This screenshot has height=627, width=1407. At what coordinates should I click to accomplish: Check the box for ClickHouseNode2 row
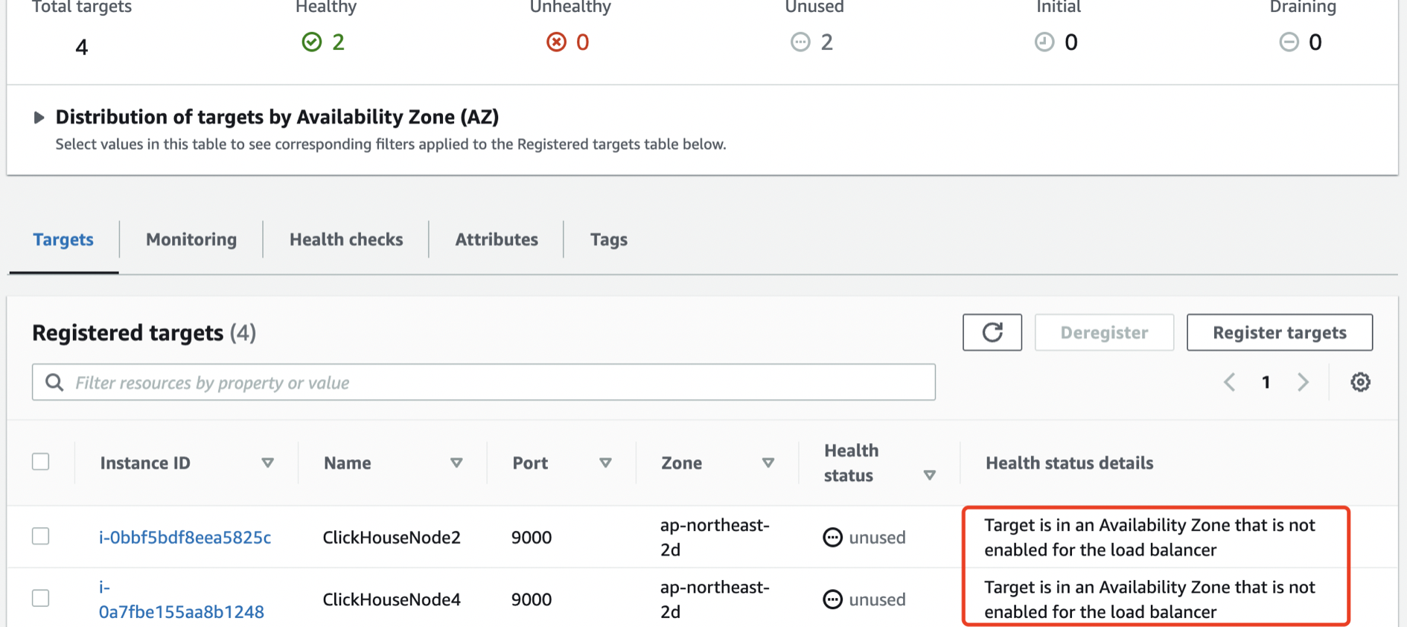click(41, 536)
